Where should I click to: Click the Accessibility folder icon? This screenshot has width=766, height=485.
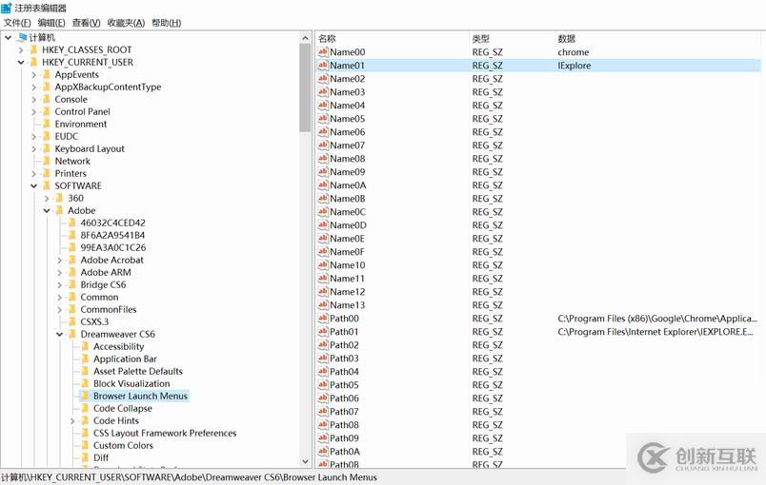(x=85, y=346)
